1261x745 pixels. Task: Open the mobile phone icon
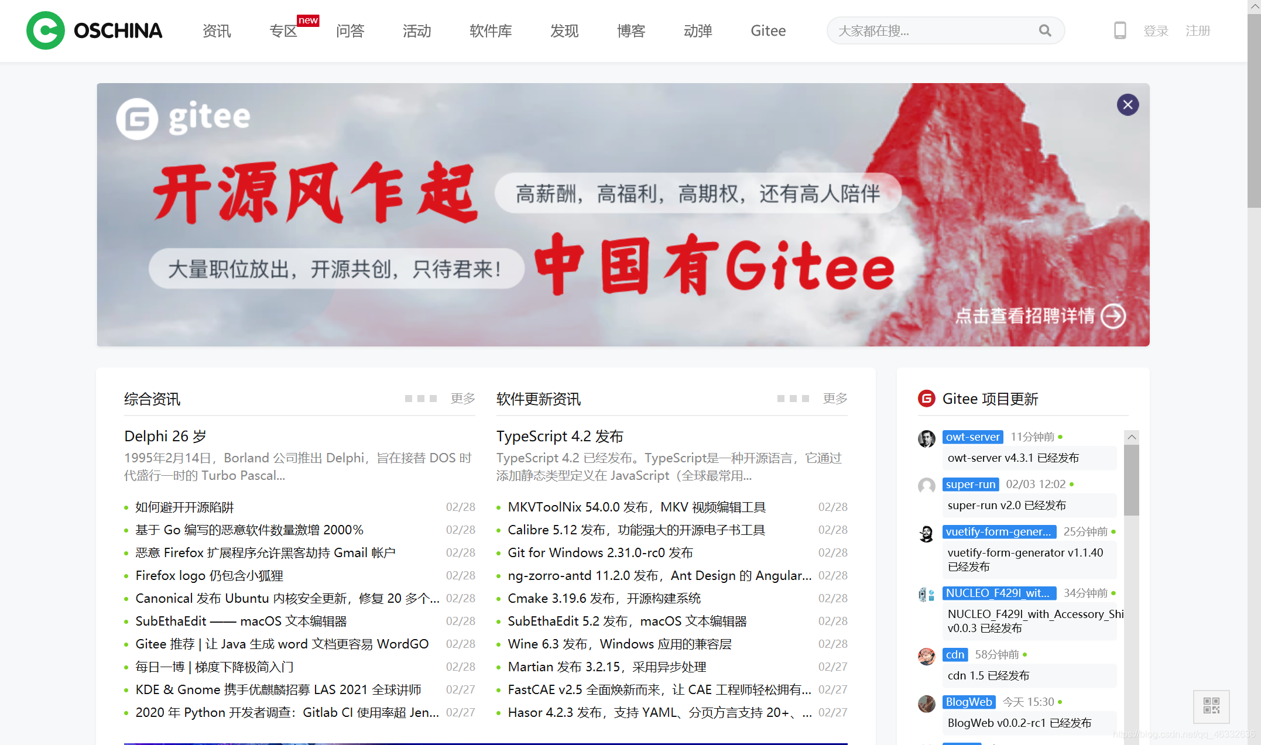[x=1119, y=30]
